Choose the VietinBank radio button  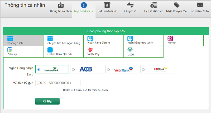[x=108, y=69]
